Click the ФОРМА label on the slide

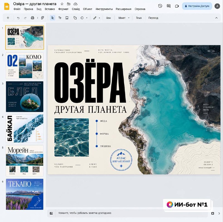pyautogui.click(x=104, y=134)
